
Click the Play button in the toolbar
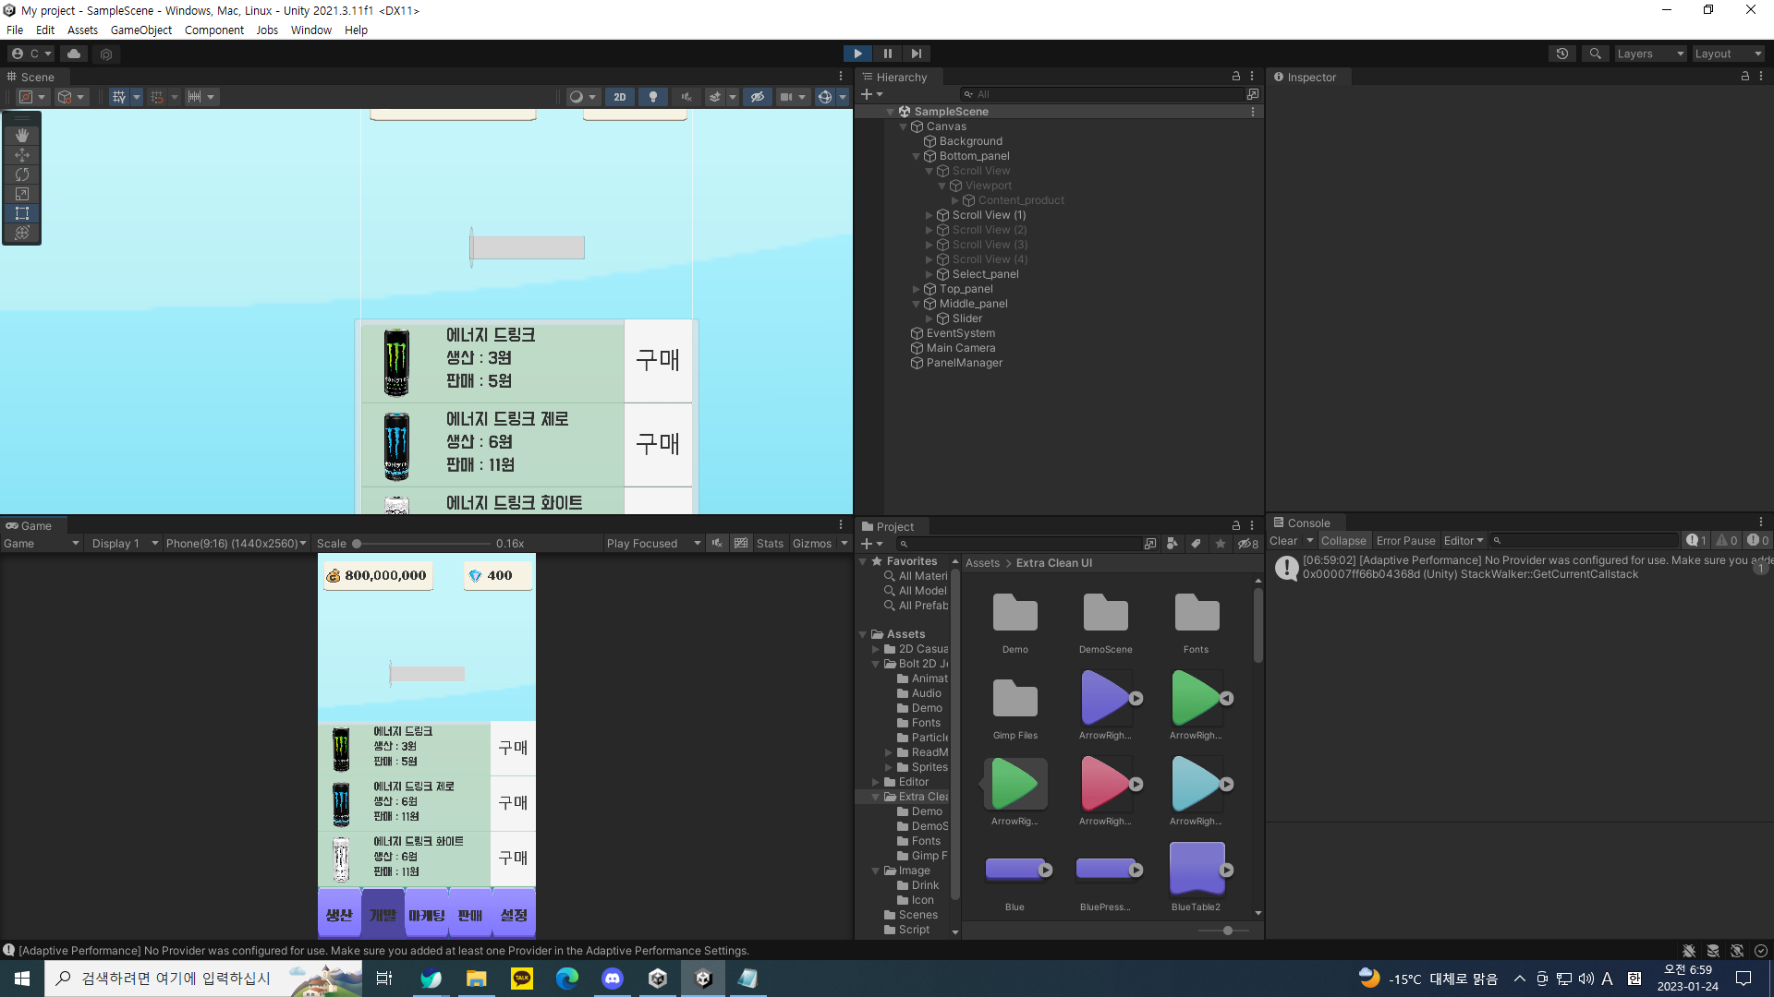(857, 54)
